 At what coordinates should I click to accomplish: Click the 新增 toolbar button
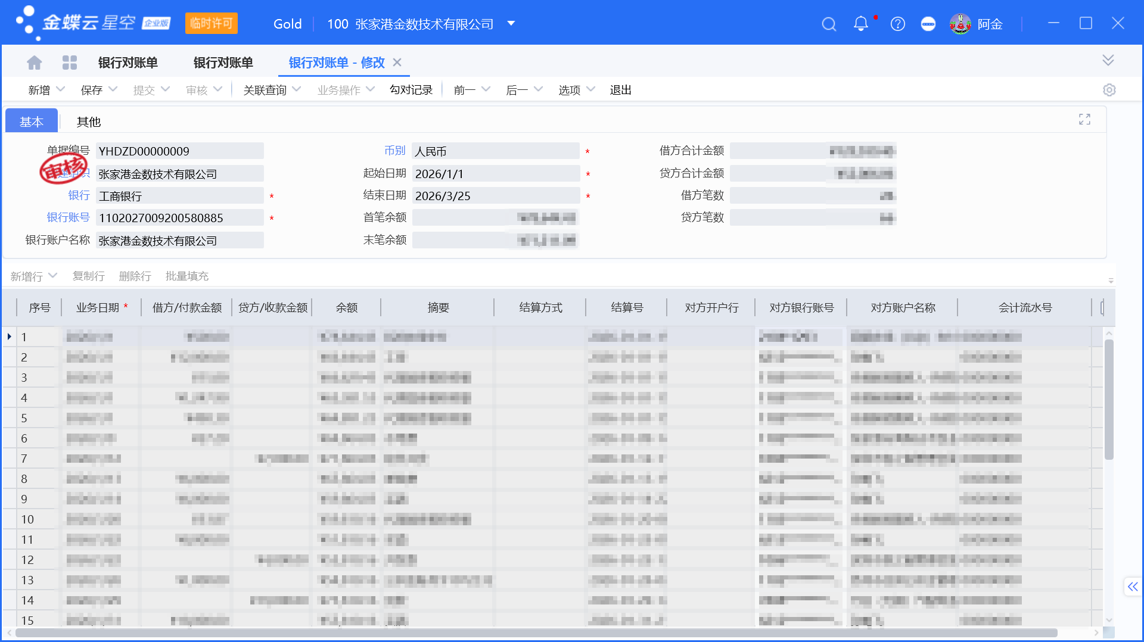click(x=39, y=90)
